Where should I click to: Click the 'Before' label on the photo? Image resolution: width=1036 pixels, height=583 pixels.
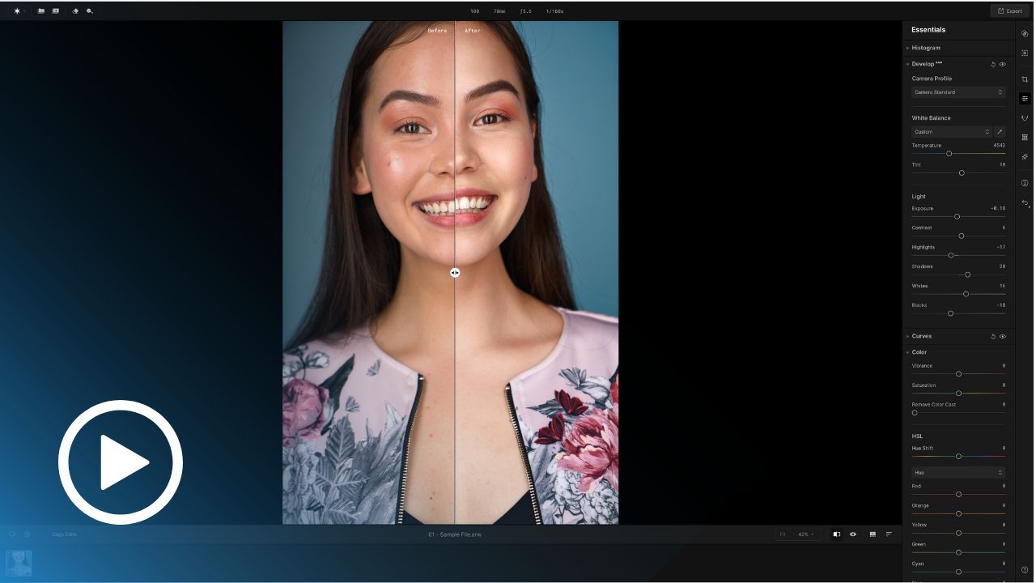[437, 31]
